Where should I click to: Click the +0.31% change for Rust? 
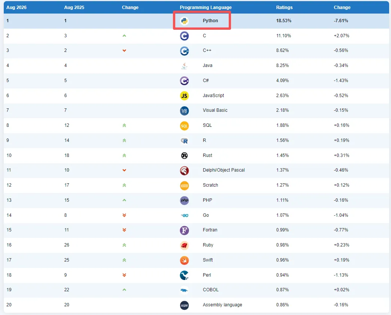(x=341, y=155)
